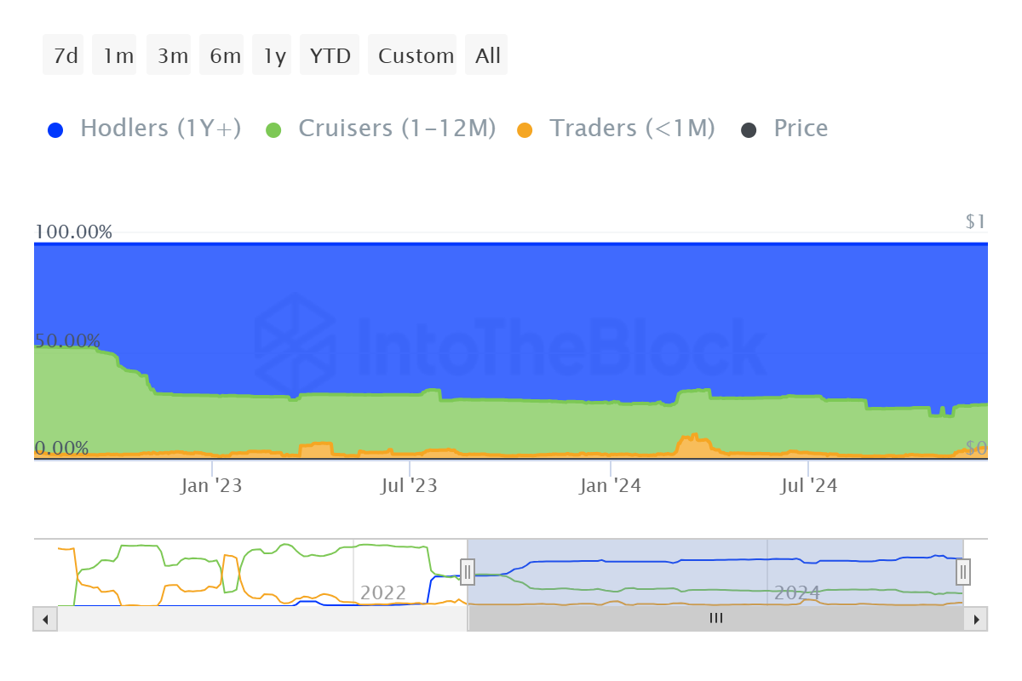
Task: Hide the Cruisers (1-12M) series label
Action: [x=397, y=129]
